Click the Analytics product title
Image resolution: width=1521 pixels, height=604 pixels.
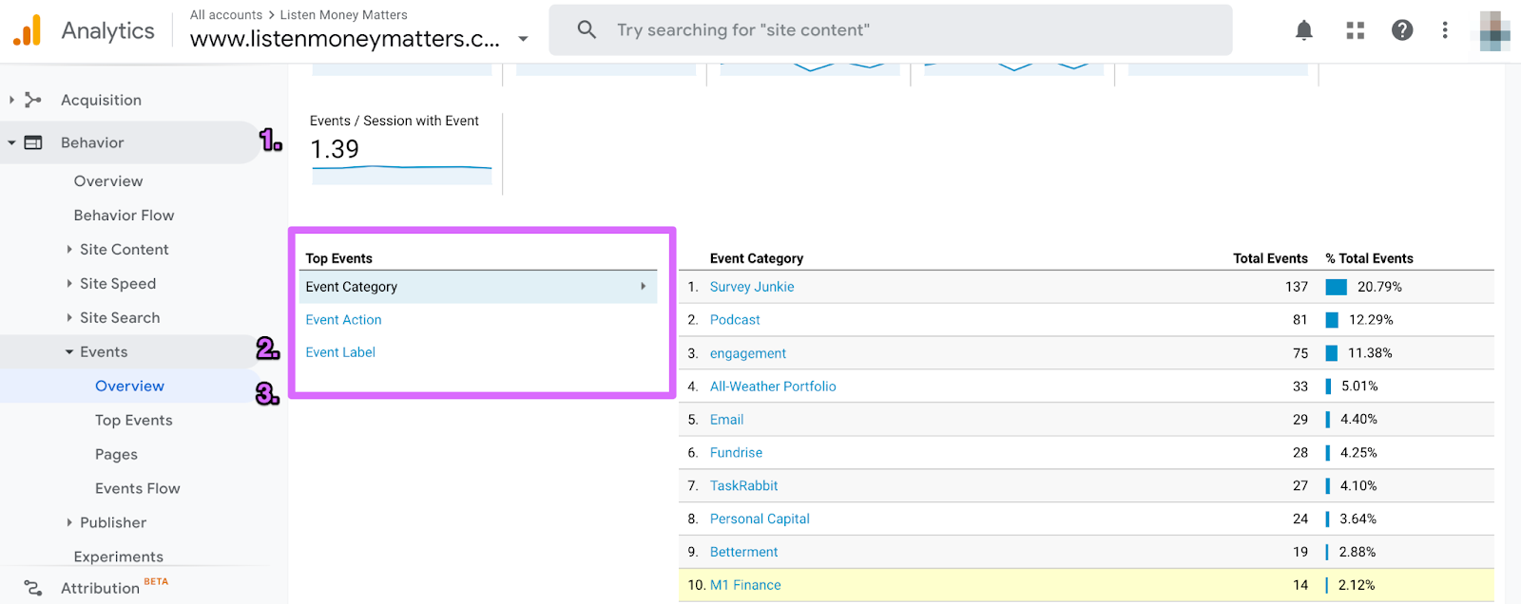[x=107, y=30]
